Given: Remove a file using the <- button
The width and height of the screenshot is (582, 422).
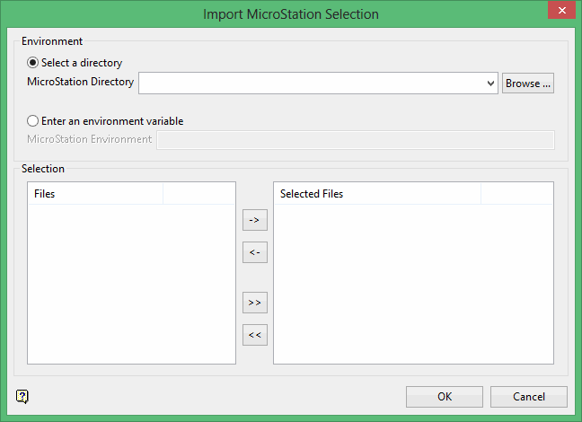Looking at the screenshot, I should [x=255, y=252].
